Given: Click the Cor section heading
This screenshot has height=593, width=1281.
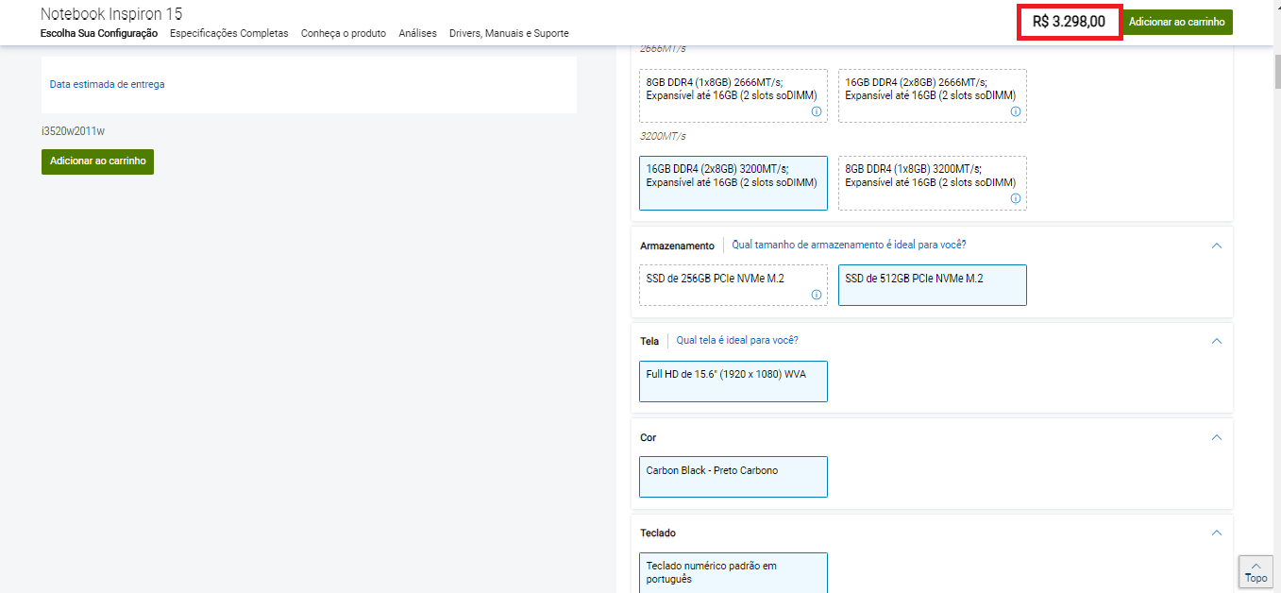Looking at the screenshot, I should coord(649,437).
